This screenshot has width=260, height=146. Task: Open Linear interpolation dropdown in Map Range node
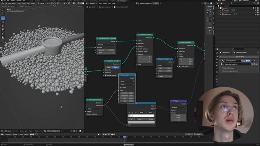[x=127, y=85]
